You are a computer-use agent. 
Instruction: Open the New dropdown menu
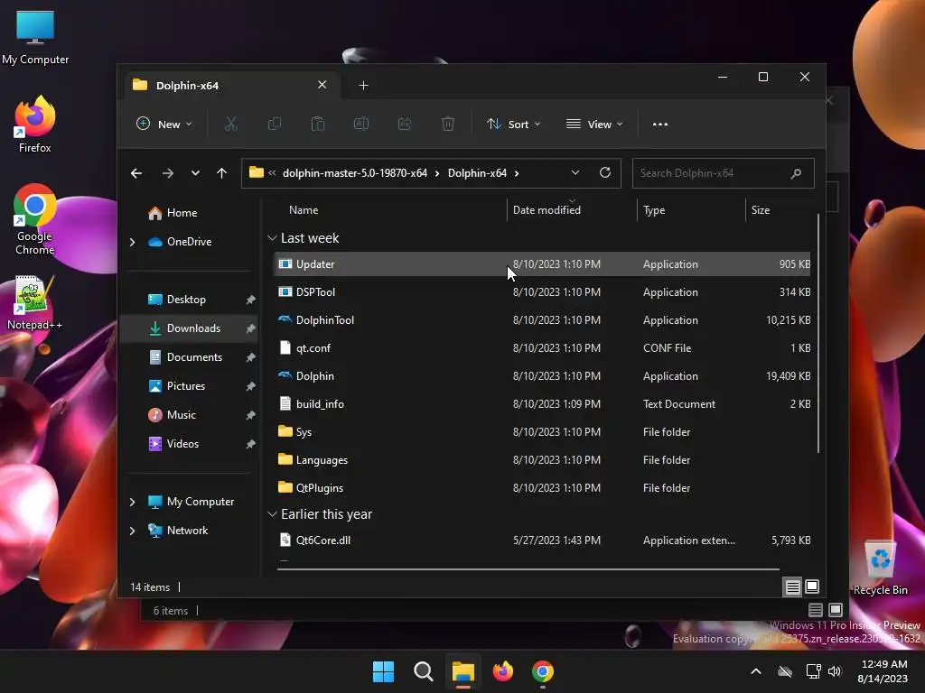click(x=164, y=125)
